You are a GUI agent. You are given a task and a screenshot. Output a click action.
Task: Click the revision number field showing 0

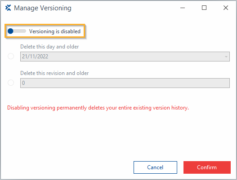point(125,83)
